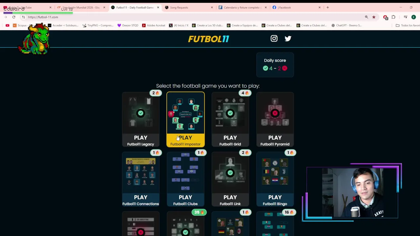Click the Futbol11 Legacy green checkmark thumbnail
The width and height of the screenshot is (420, 236).
point(140,113)
